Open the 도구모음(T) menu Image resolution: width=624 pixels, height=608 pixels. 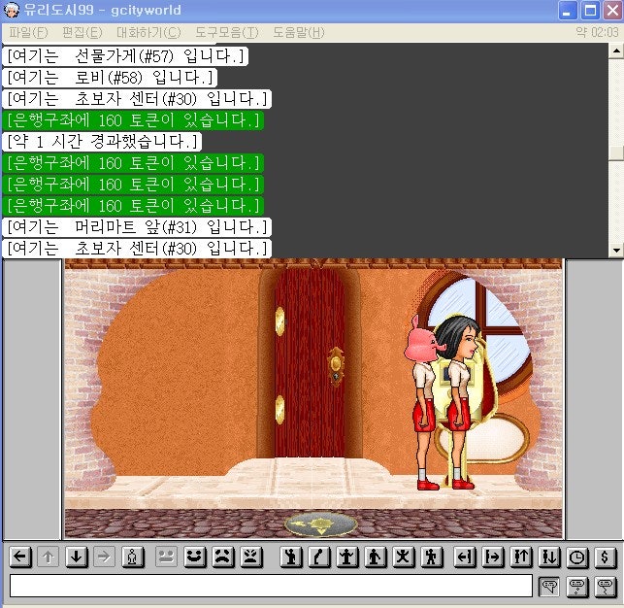point(226,32)
